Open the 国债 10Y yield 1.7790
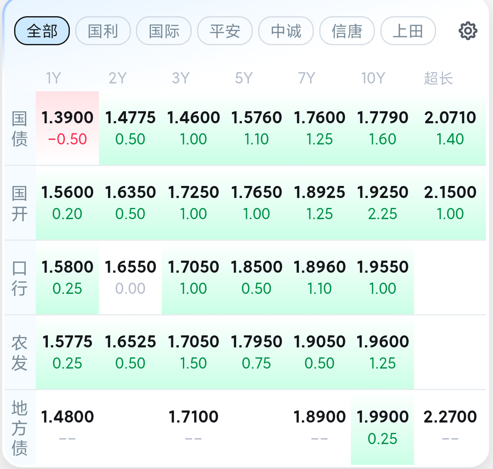 (382, 128)
